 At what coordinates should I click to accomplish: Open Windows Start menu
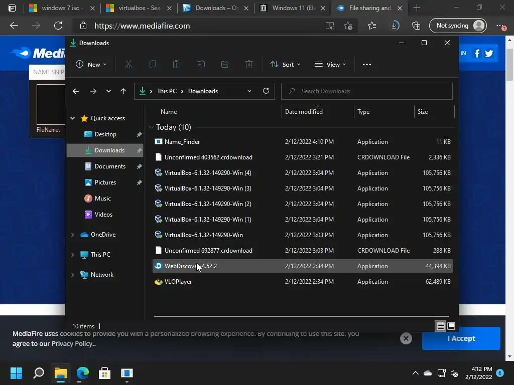16,373
